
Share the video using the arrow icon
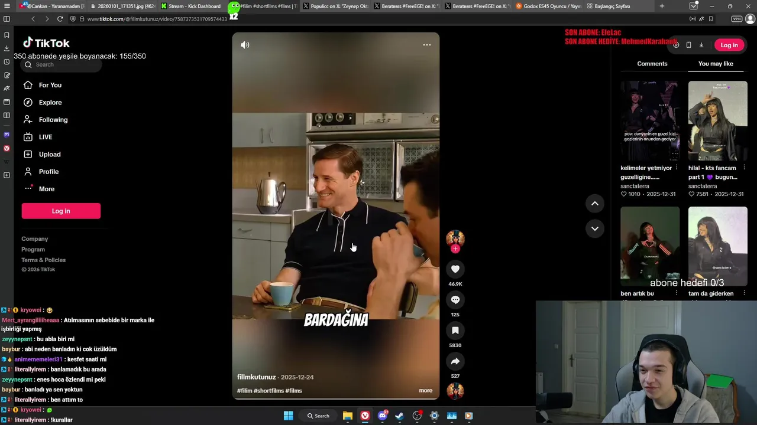click(455, 361)
